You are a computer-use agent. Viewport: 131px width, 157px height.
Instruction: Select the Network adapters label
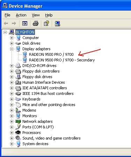pyautogui.click(x=37, y=121)
